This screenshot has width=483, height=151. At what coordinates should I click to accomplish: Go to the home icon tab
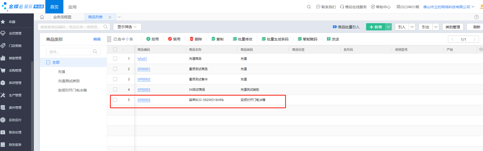[x=42, y=17]
